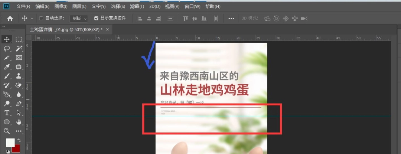Open the 视图(V) menu

pyautogui.click(x=172, y=6)
